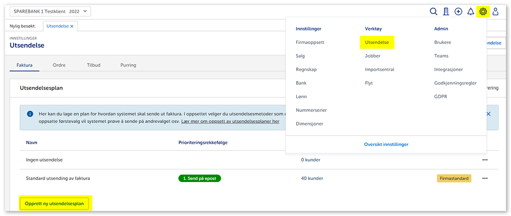Open three-dot menu for Ingen utsendelse

pyautogui.click(x=484, y=160)
